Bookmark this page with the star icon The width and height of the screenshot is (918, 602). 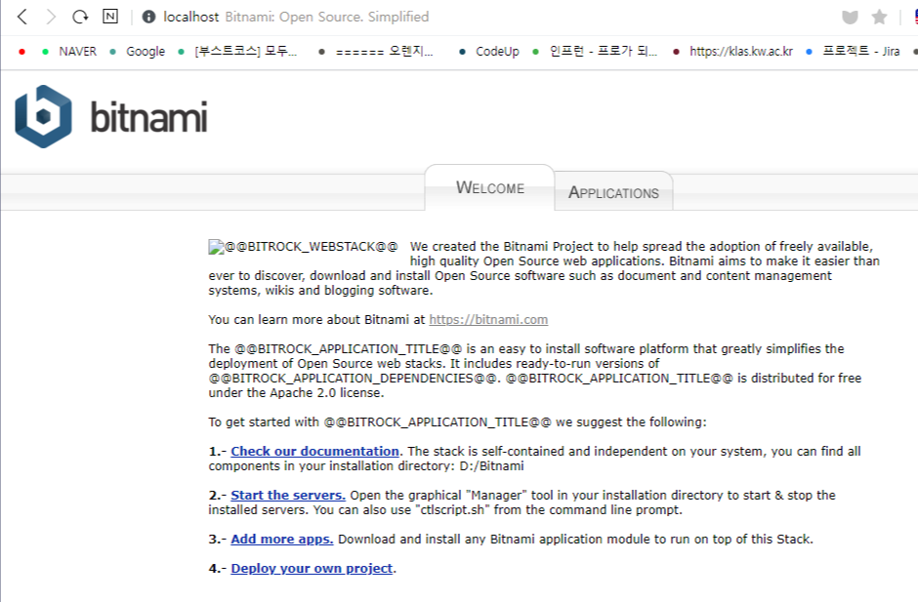click(879, 17)
